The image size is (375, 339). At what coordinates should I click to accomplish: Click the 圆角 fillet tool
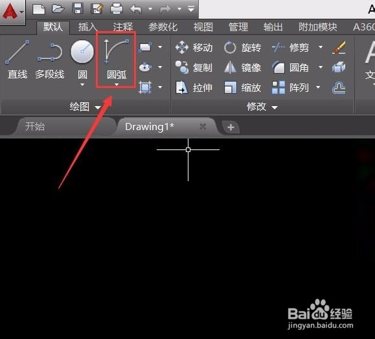click(x=290, y=68)
